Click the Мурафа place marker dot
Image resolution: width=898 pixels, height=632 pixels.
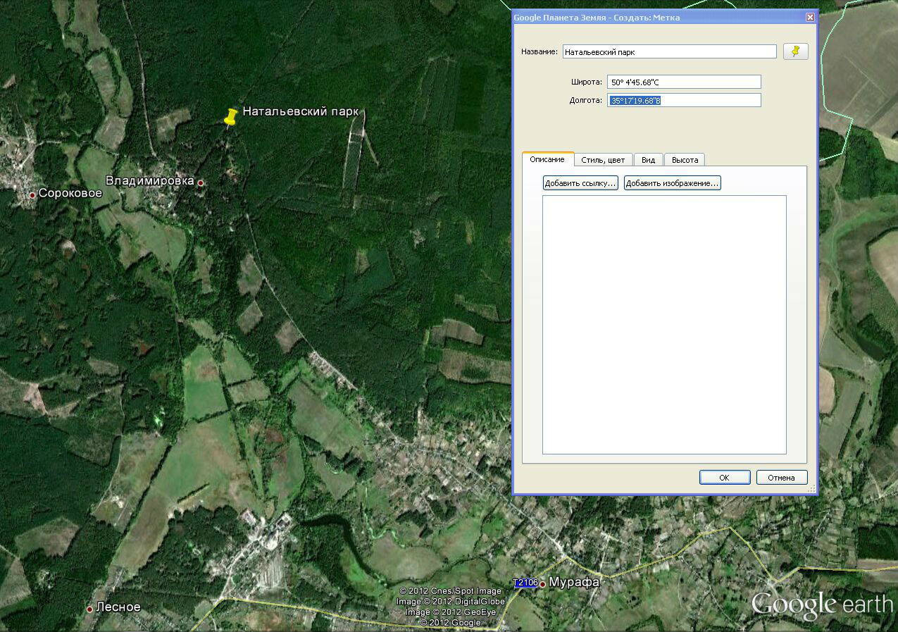point(542,583)
